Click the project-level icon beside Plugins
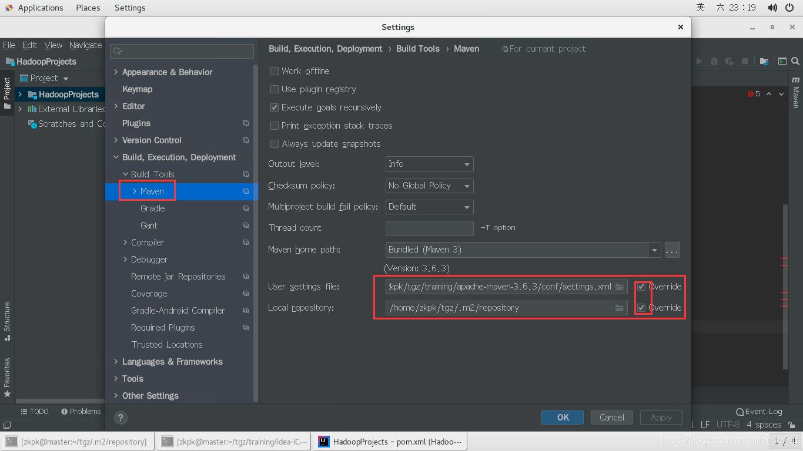 pyautogui.click(x=246, y=123)
